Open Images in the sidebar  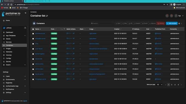8,49
